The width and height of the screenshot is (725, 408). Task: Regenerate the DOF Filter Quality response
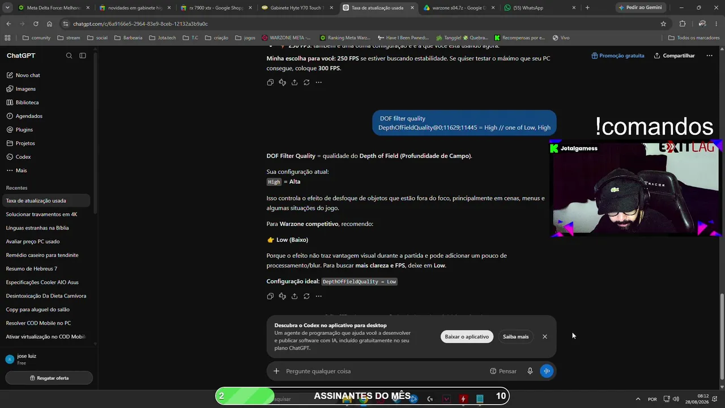point(306,296)
